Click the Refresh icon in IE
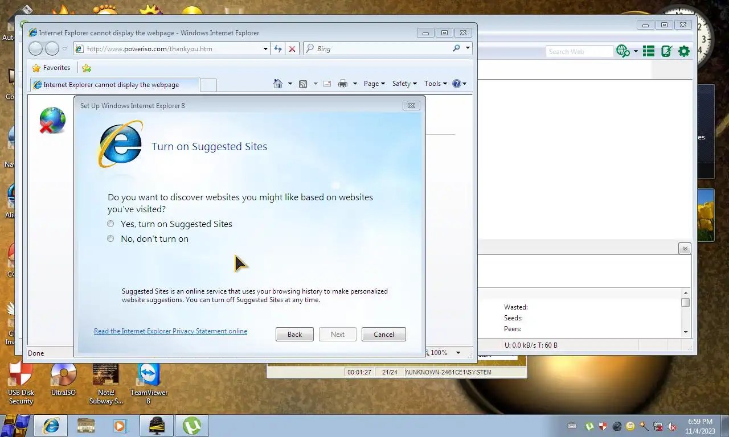The width and height of the screenshot is (729, 437). tap(278, 49)
